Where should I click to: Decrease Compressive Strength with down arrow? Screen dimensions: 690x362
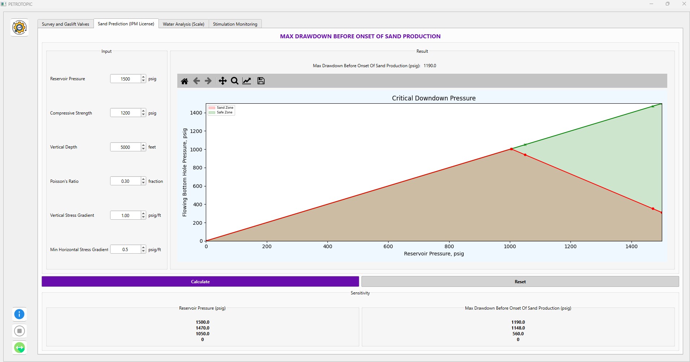click(x=143, y=115)
